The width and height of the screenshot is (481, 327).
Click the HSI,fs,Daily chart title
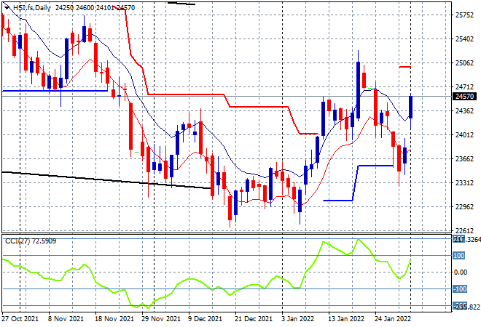pos(32,8)
